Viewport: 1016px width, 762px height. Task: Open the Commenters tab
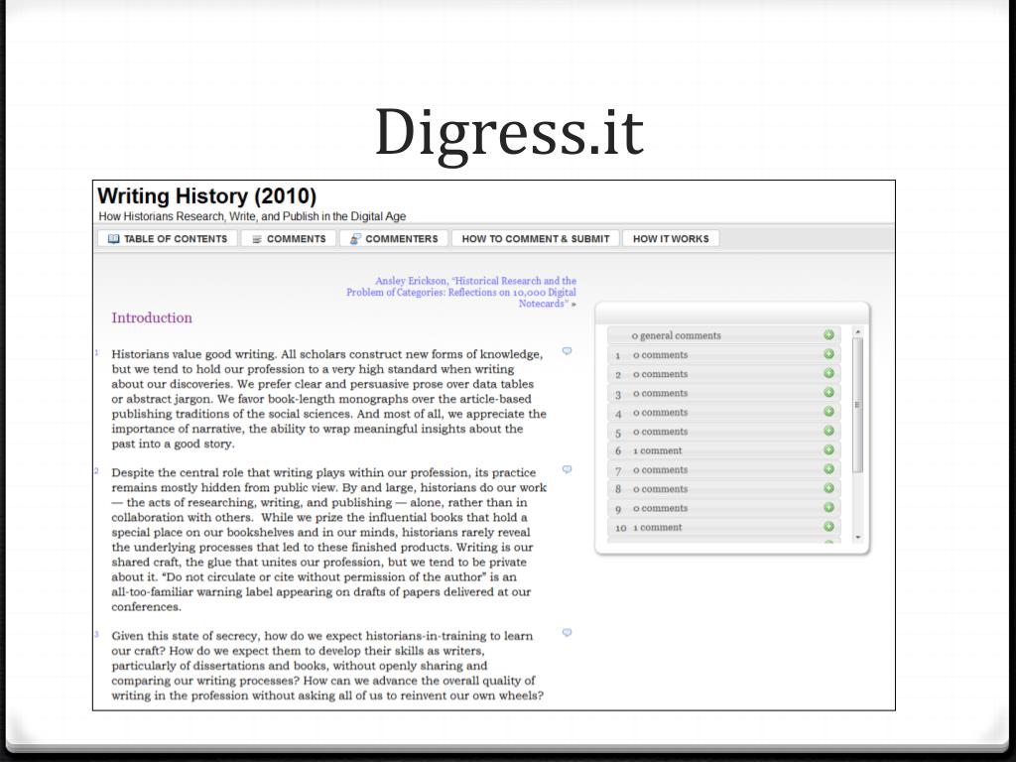(x=394, y=238)
